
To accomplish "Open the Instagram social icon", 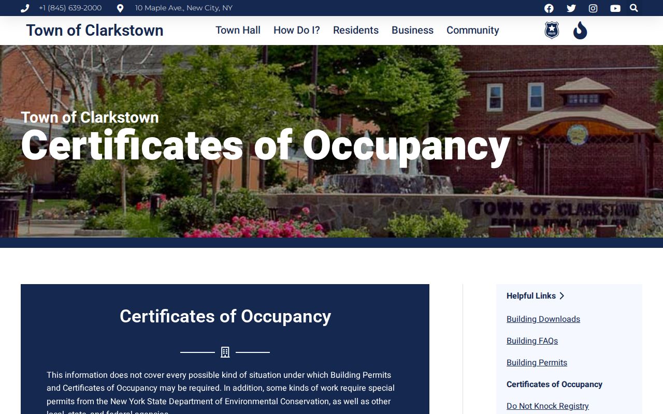I will point(593,8).
